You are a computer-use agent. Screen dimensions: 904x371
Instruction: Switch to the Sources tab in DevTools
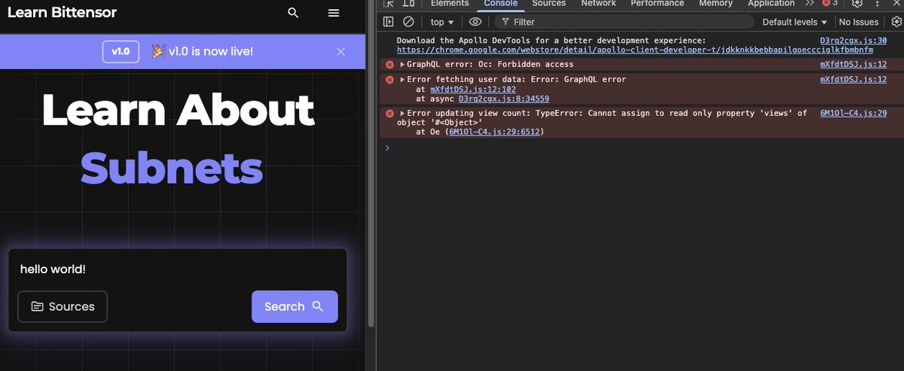click(x=549, y=4)
